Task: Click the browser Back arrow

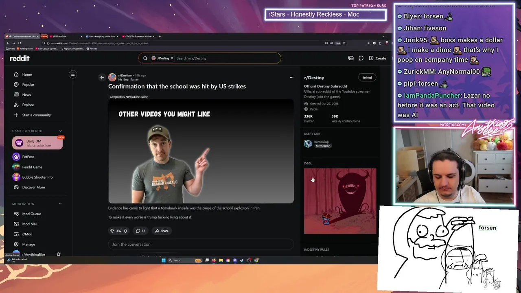Action: (8, 43)
